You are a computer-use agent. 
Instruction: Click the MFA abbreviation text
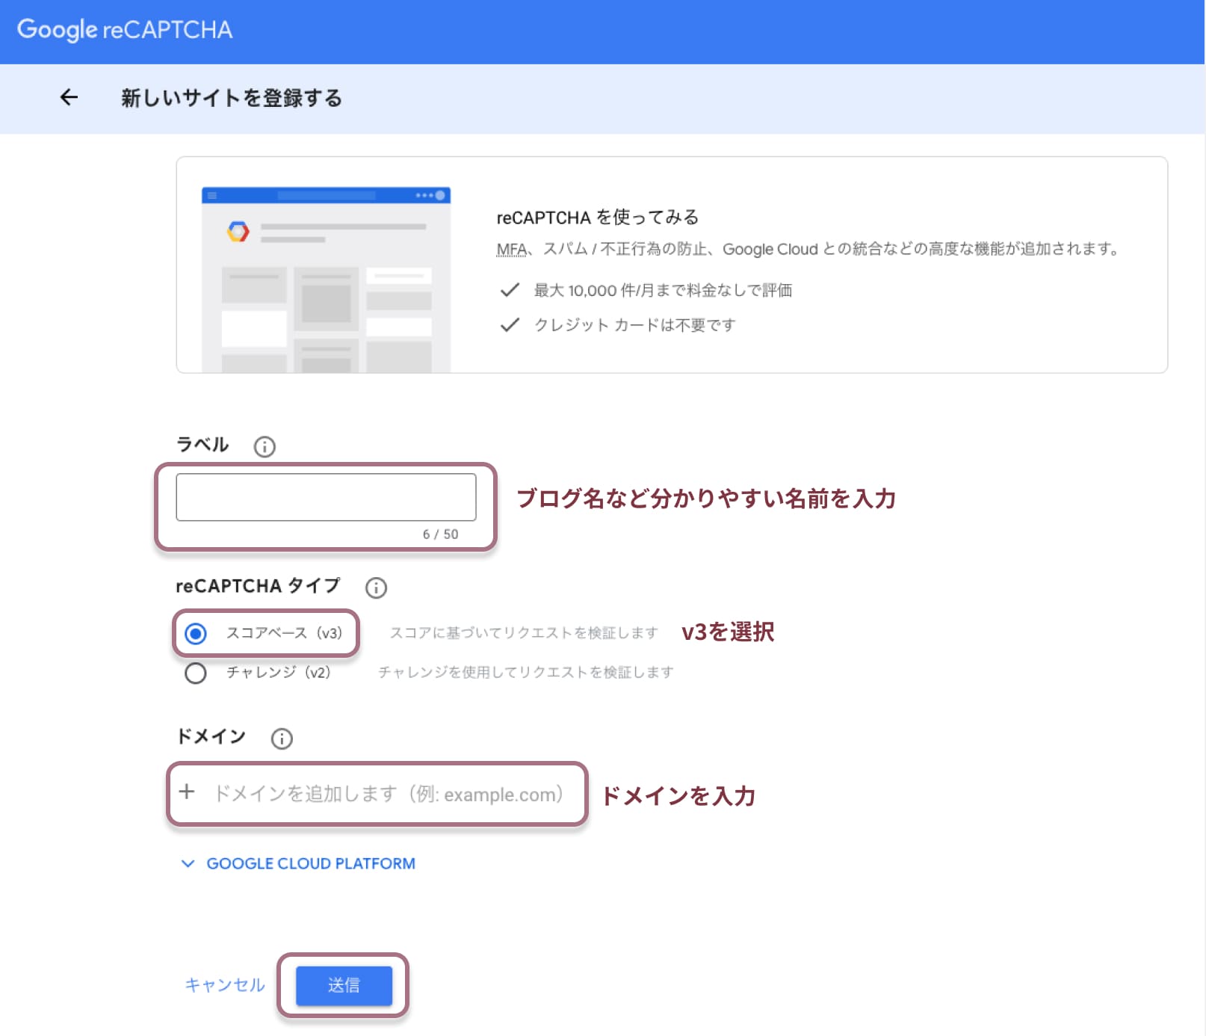(512, 249)
